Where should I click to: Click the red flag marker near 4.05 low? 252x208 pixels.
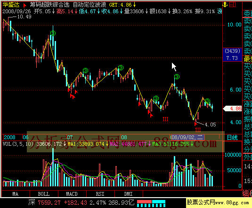[x=195, y=124]
